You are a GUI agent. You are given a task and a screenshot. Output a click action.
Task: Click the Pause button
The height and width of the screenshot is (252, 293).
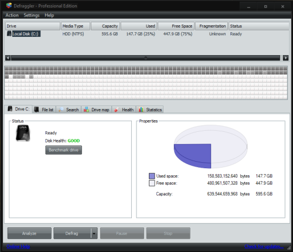pos(122,233)
